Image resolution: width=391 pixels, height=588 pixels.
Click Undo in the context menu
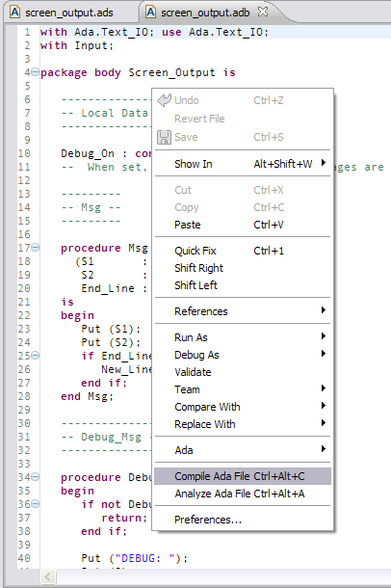(243, 100)
